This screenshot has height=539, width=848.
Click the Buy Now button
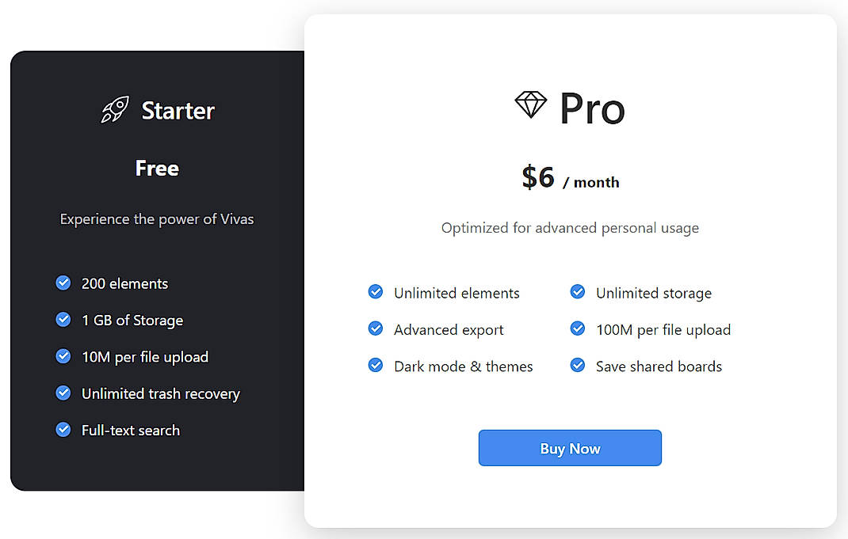570,448
